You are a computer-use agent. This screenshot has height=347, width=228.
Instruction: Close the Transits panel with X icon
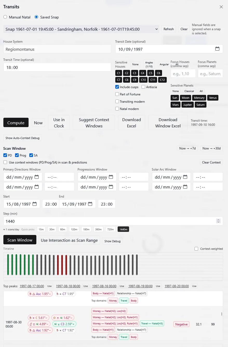click(x=221, y=7)
